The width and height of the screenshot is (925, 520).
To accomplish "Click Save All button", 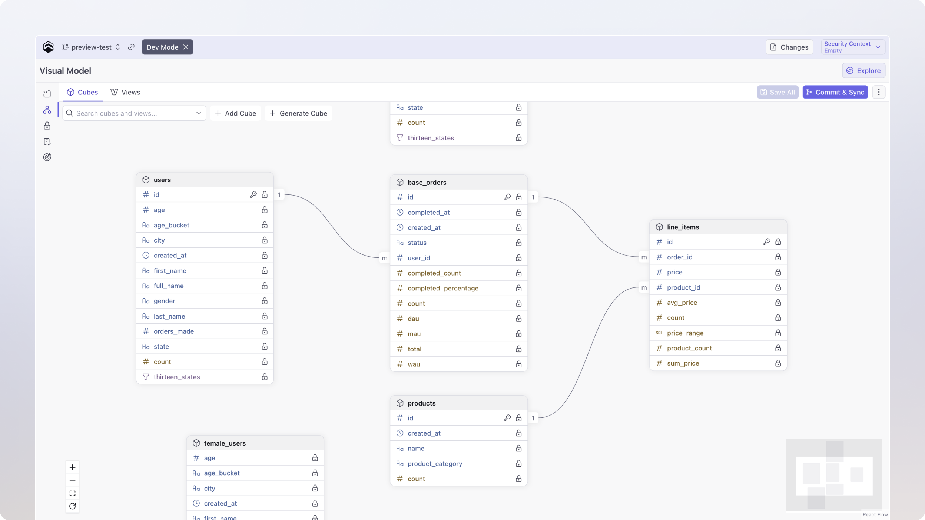I will click(x=778, y=92).
